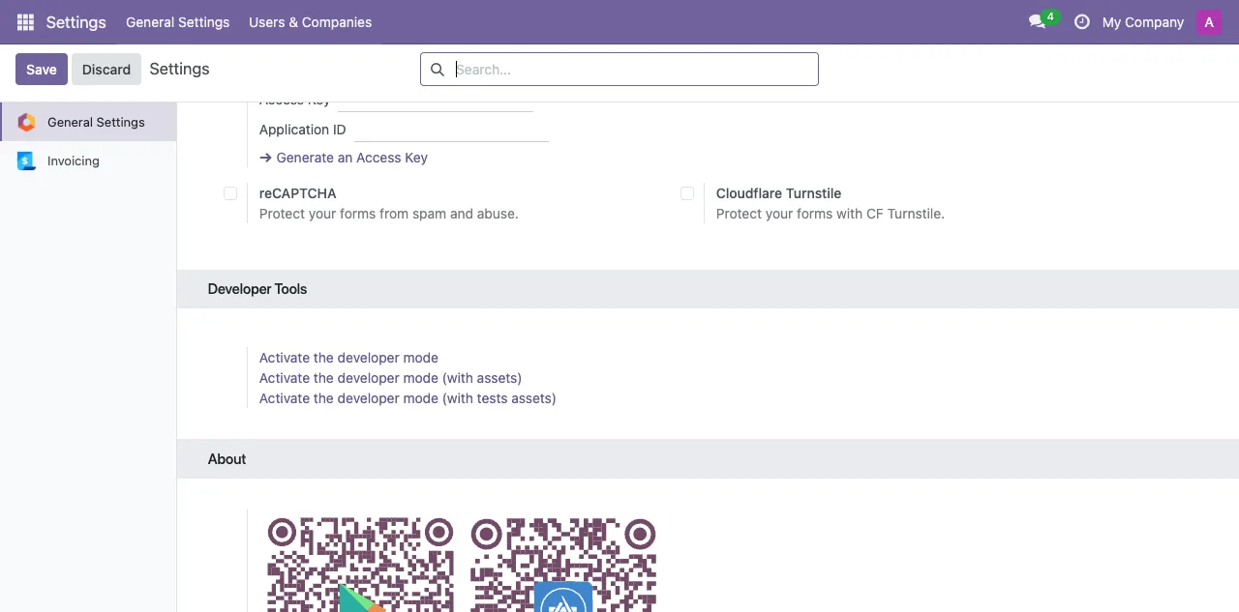This screenshot has width=1239, height=612.
Task: Open the apps grid menu icon
Action: click(25, 22)
